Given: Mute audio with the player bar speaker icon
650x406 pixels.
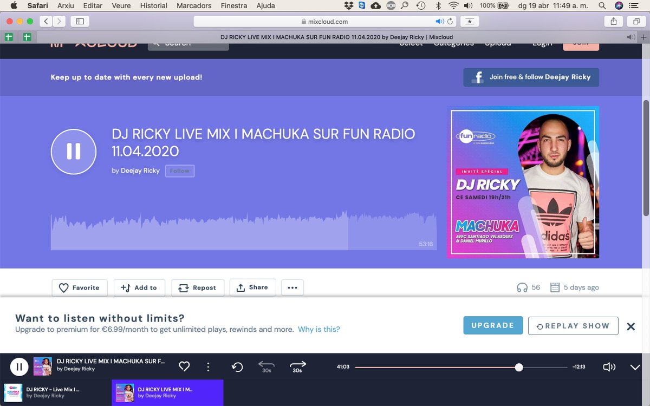Looking at the screenshot, I should [609, 367].
